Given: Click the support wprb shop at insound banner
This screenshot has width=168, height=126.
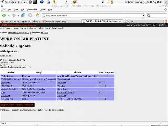Looking at the screenshot, I should tap(17, 105).
